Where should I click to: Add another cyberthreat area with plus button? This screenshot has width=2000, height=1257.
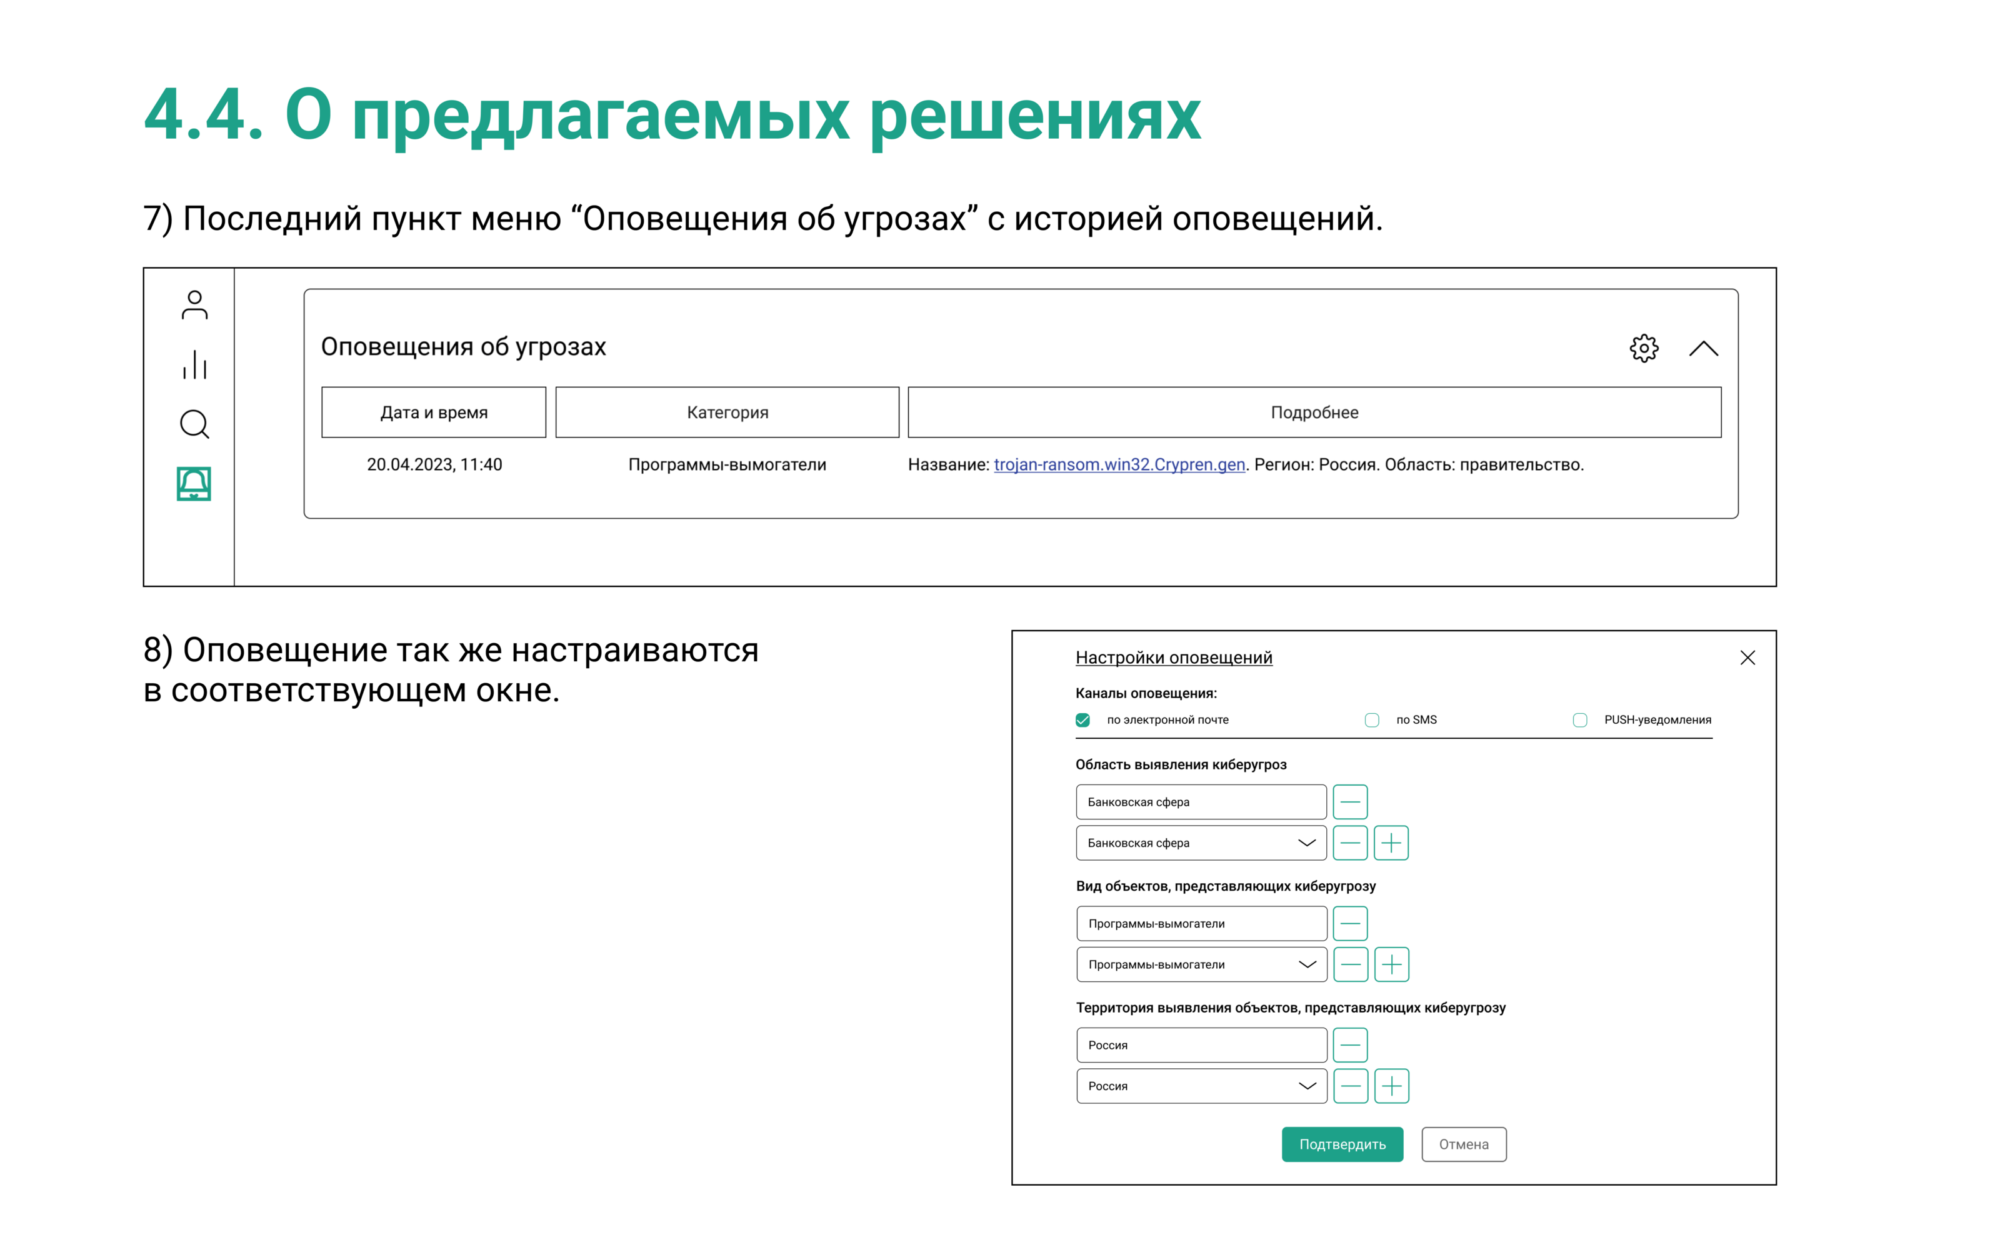coord(1391,843)
